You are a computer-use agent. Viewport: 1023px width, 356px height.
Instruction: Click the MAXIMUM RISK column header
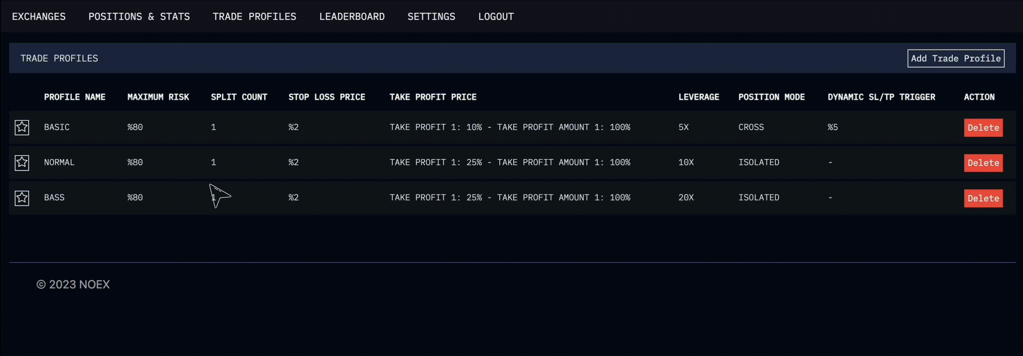(158, 97)
